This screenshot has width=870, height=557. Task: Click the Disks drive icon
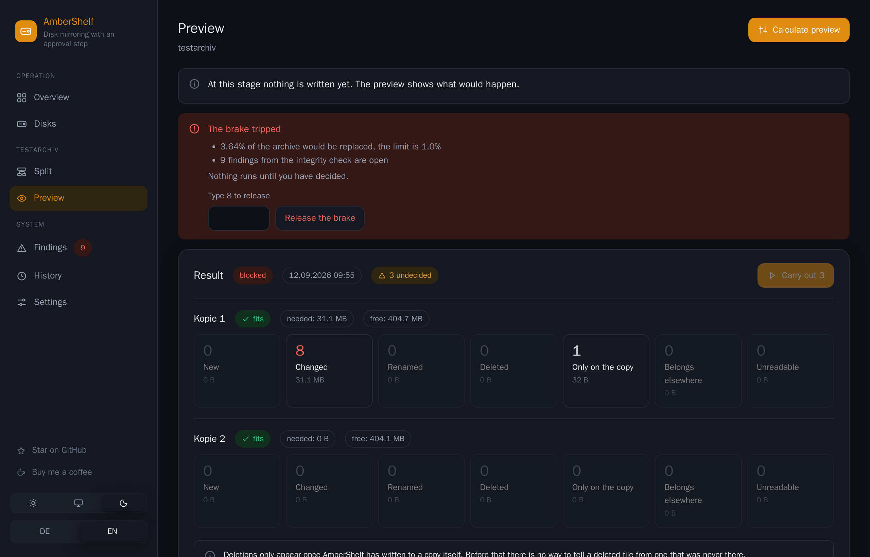click(x=22, y=124)
